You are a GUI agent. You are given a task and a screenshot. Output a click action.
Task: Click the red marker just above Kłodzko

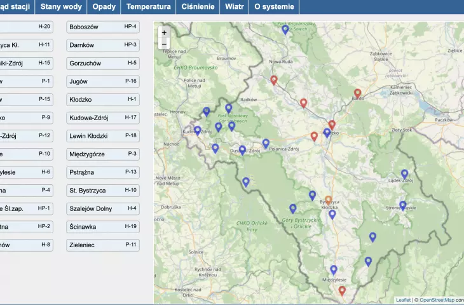(332, 125)
